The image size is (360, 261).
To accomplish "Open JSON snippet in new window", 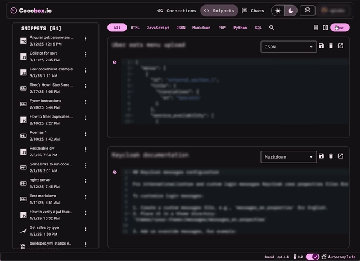I will (x=340, y=46).
